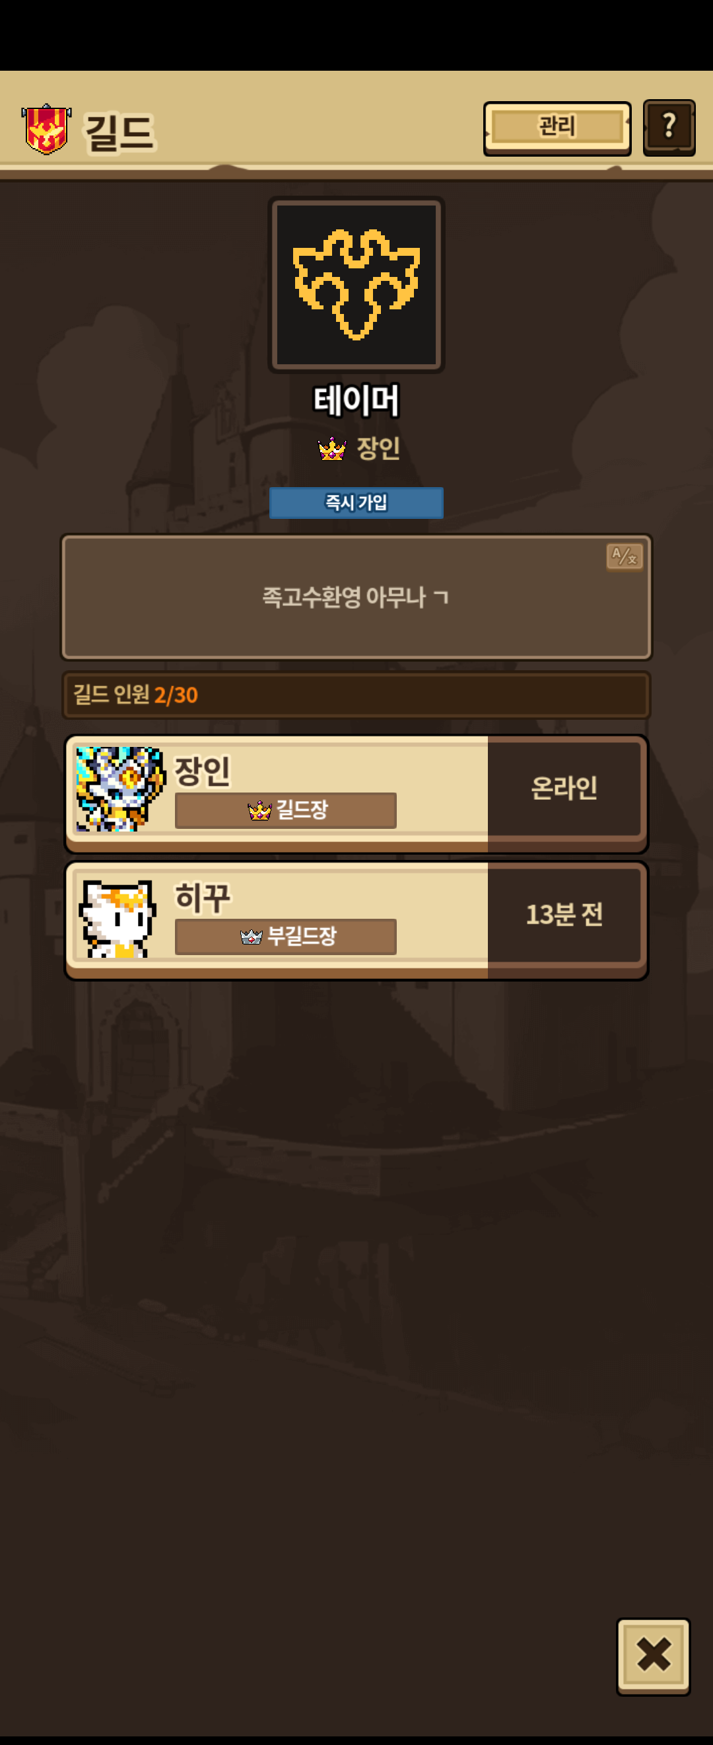Tap the 테이머 guild emblem image
Image resolution: width=713 pixels, height=1745 pixels.
click(x=356, y=284)
